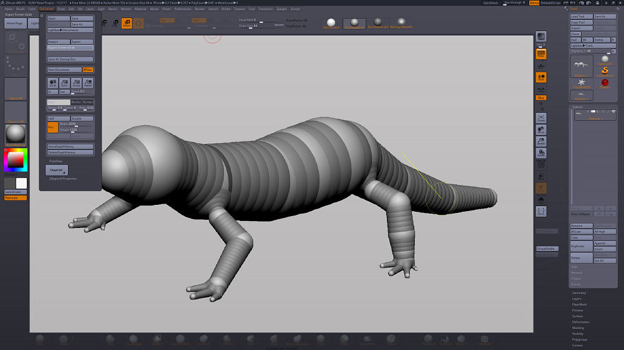Screen dimensions: 624x350
Task: Expand the Geometry subpalette
Action: click(x=578, y=293)
